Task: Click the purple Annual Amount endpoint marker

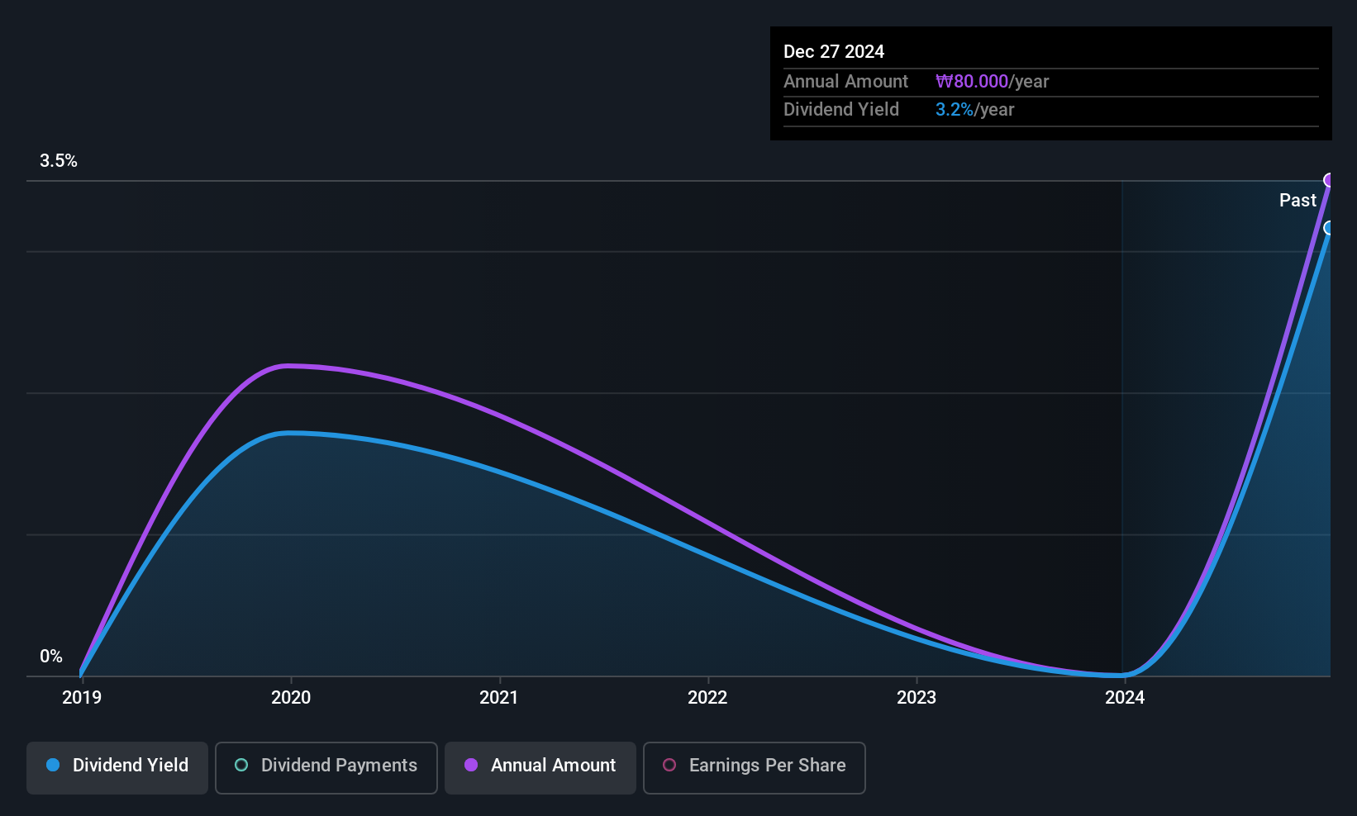Action: click(x=1329, y=180)
